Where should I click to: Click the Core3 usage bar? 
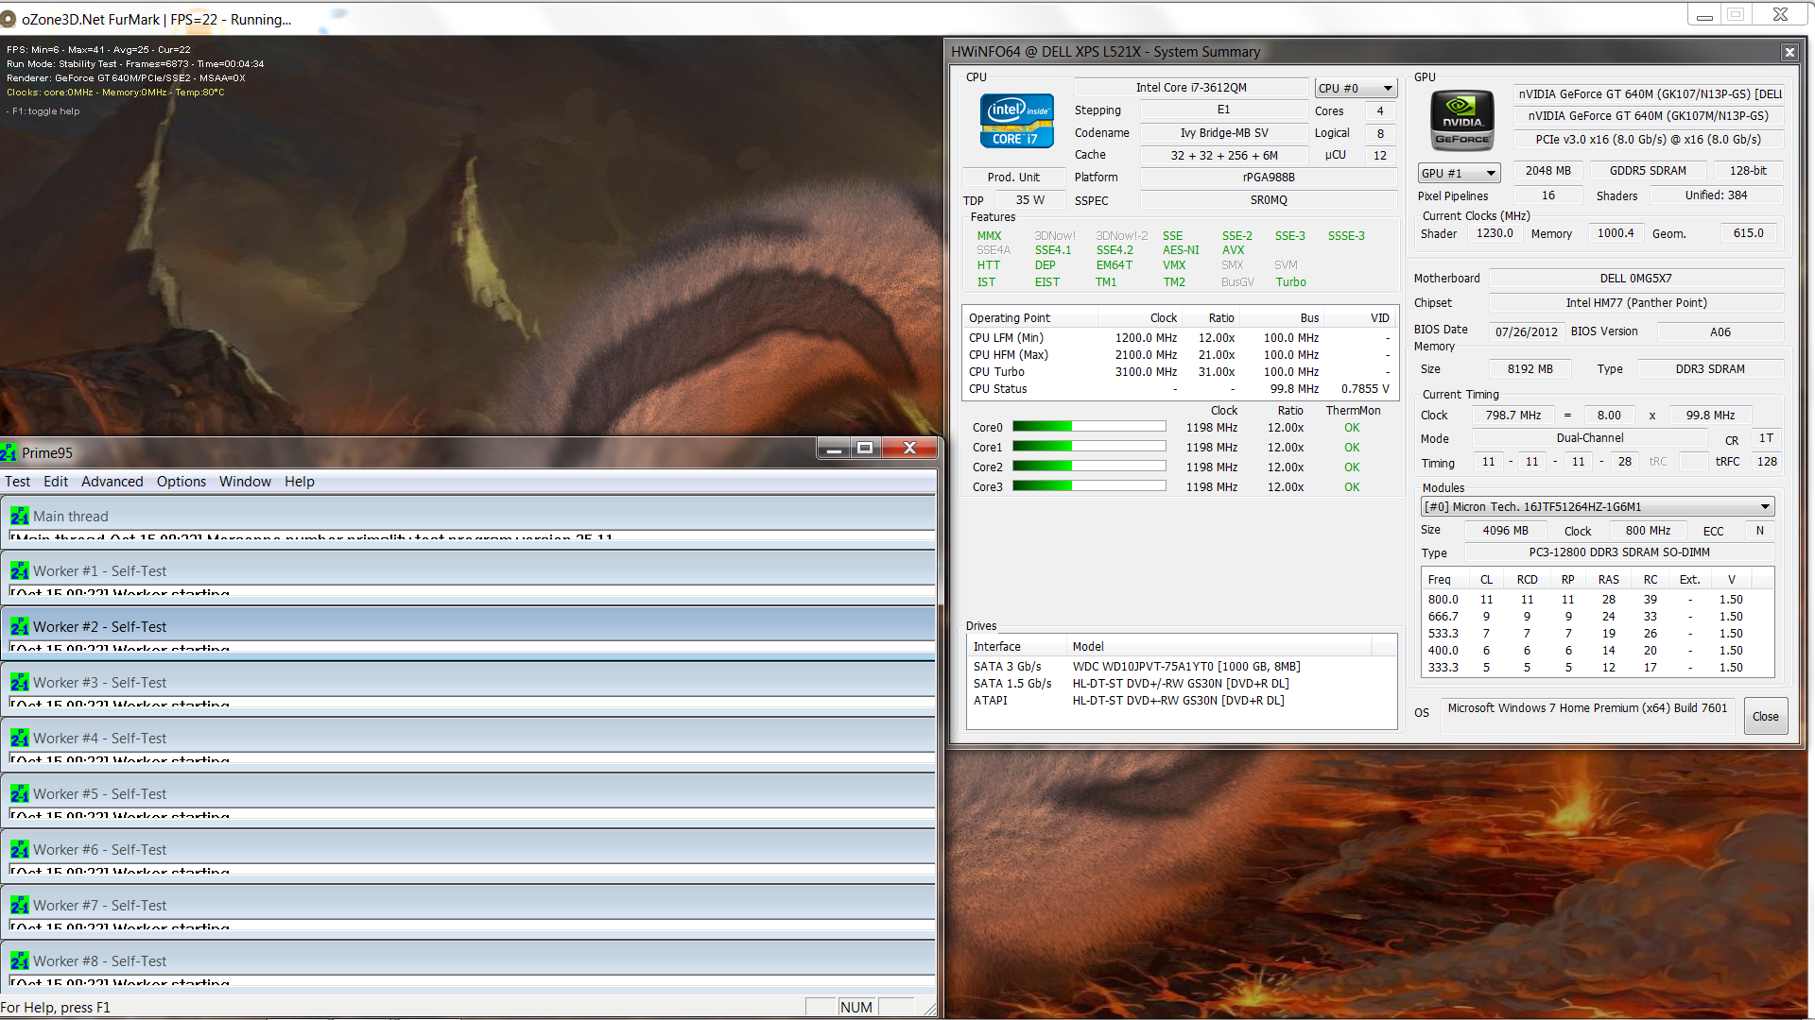click(x=1089, y=486)
